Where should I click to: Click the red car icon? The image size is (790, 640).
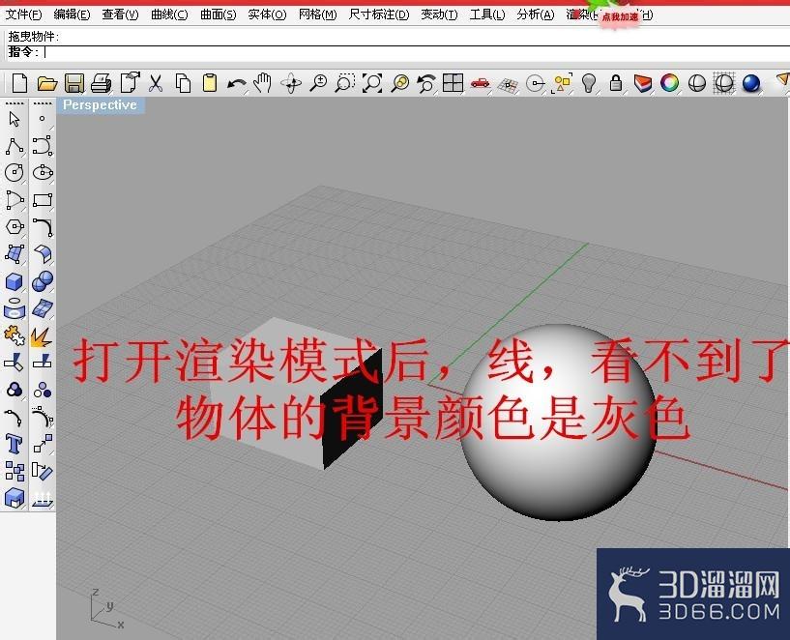coord(480,82)
